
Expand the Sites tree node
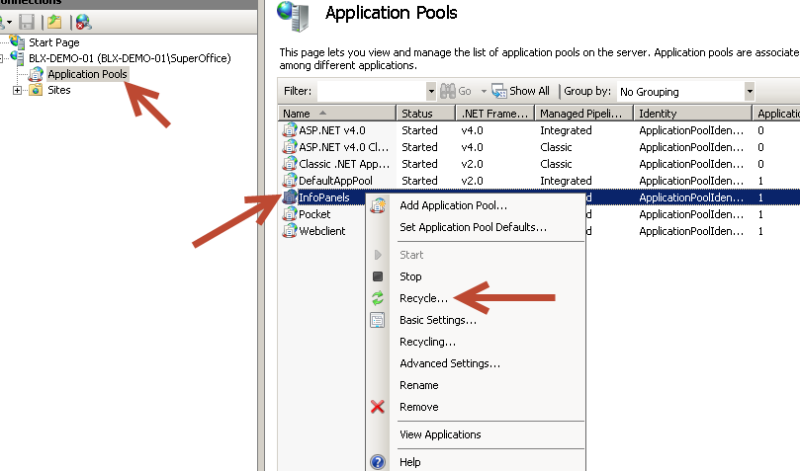click(18, 91)
